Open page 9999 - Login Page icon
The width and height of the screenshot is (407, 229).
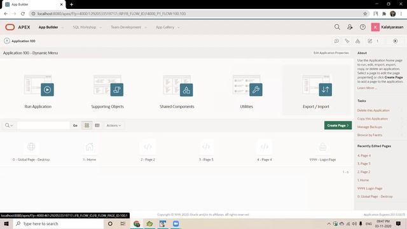[x=322, y=147]
